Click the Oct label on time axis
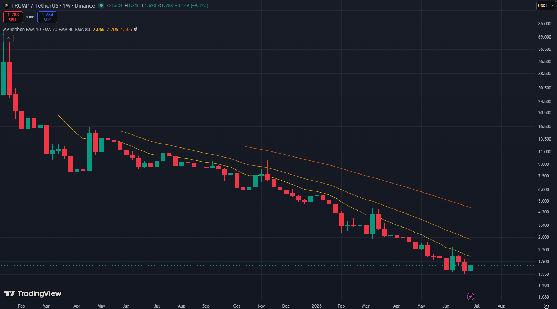The width and height of the screenshot is (557, 309). coord(237,306)
